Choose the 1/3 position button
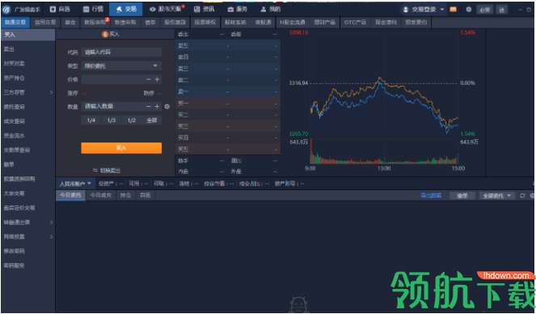Image resolution: width=536 pixels, height=314 pixels. [x=111, y=121]
